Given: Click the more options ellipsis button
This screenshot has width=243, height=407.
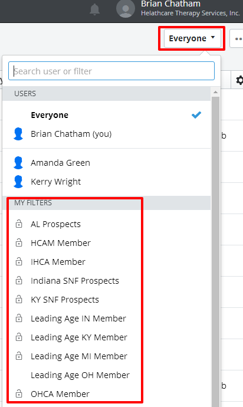Looking at the screenshot, I should (x=237, y=38).
